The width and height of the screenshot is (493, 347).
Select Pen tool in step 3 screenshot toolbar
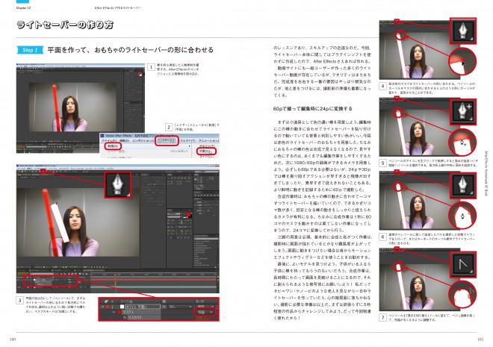44,172
